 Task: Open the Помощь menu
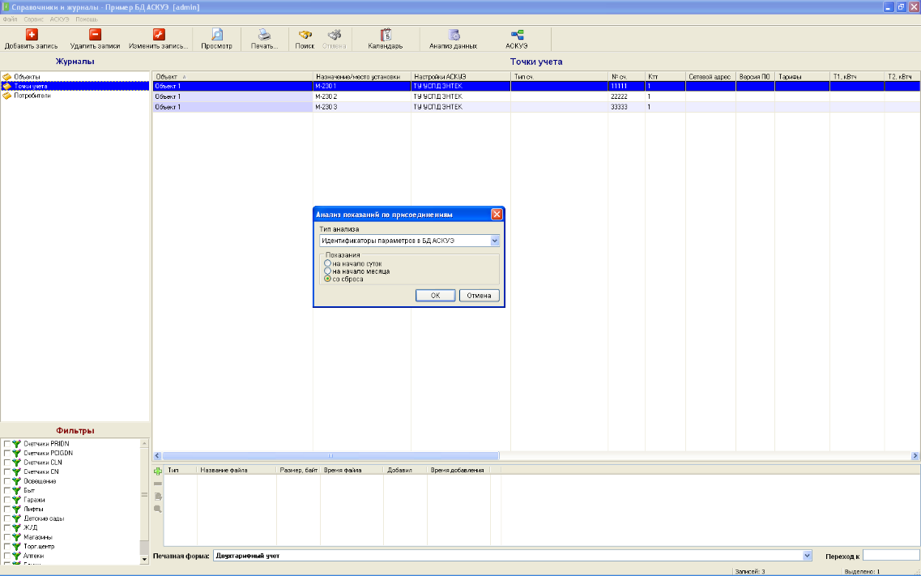click(87, 19)
